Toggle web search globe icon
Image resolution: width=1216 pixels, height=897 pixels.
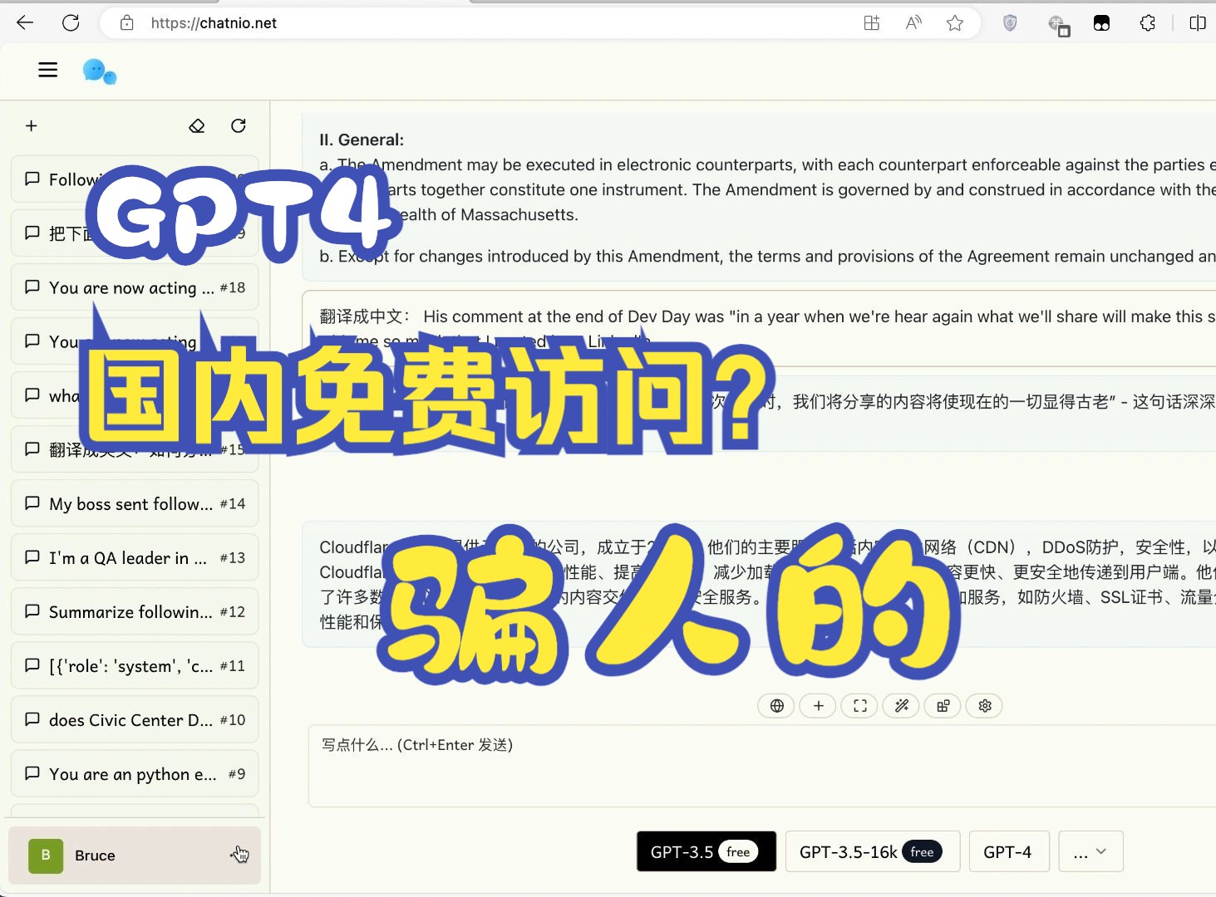(x=776, y=706)
